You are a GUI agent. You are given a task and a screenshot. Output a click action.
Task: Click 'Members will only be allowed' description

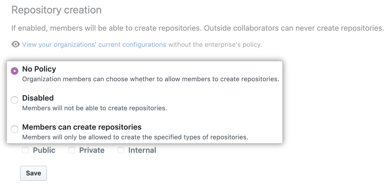[x=135, y=137]
